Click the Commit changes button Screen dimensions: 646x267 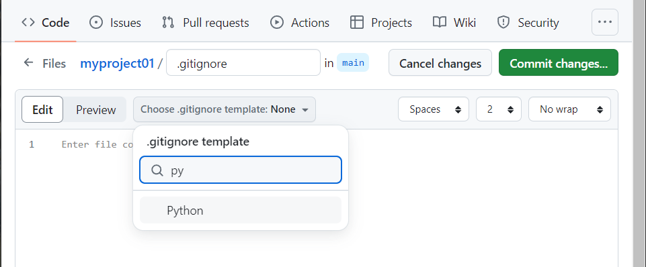click(x=558, y=62)
